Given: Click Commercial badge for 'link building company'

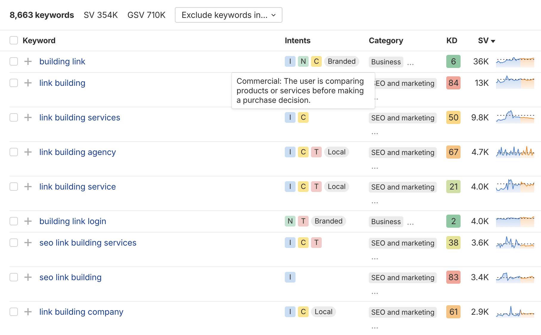Looking at the screenshot, I should 303,312.
